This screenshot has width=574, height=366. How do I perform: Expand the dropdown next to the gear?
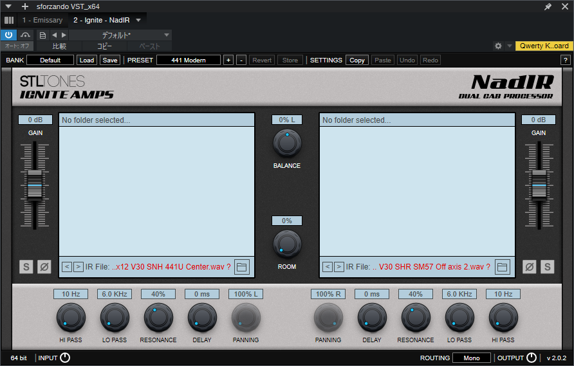[509, 46]
